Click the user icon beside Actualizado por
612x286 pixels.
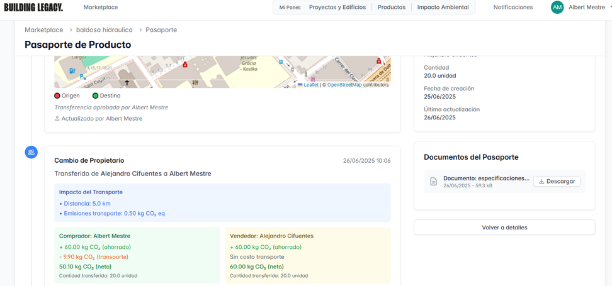[x=57, y=119]
